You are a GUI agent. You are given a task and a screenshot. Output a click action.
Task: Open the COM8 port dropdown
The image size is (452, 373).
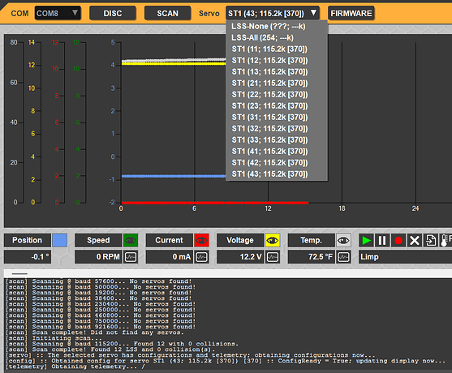pos(58,13)
